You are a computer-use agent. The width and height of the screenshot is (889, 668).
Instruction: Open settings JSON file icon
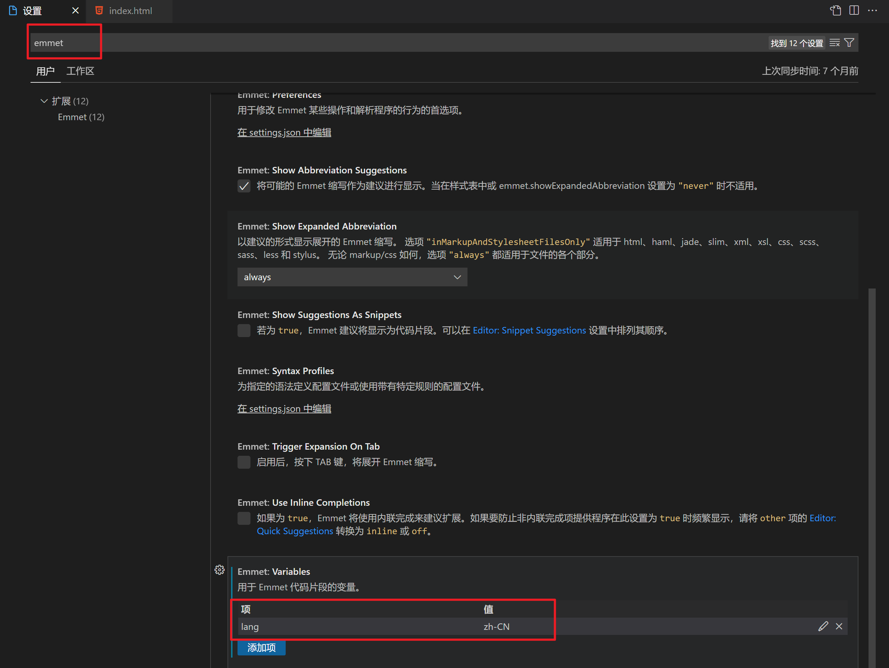[835, 10]
